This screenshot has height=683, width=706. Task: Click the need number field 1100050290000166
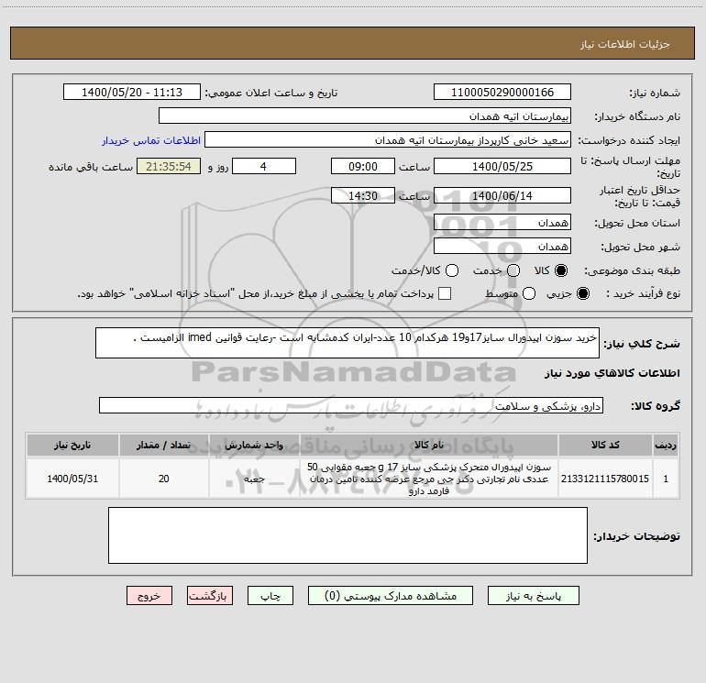coord(502,93)
